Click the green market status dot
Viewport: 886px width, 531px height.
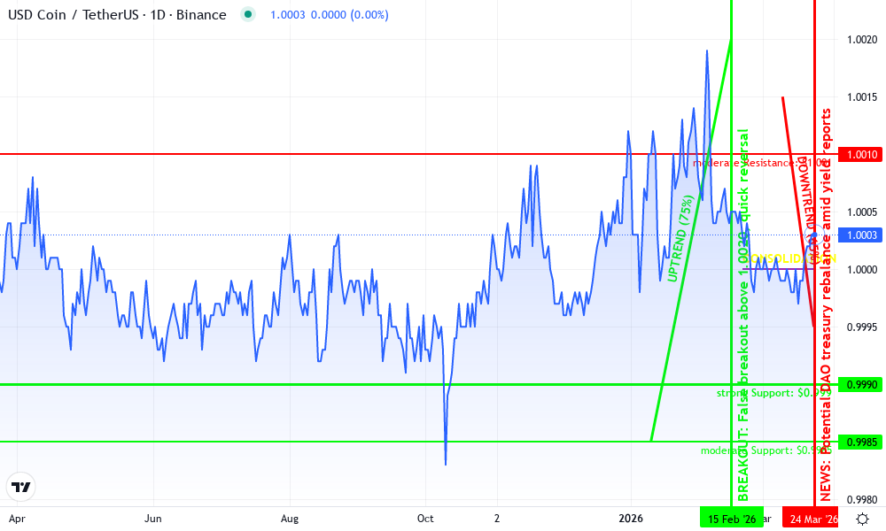[247, 15]
